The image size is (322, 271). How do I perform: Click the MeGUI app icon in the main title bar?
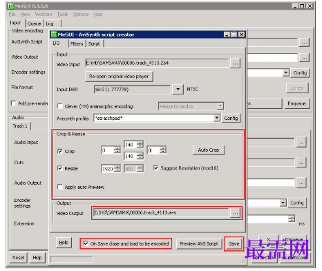(x=10, y=6)
